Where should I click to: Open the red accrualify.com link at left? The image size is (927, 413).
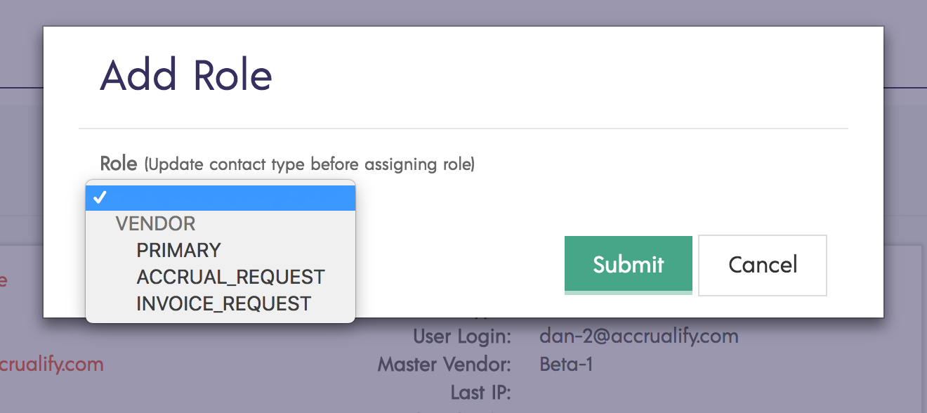tap(51, 365)
